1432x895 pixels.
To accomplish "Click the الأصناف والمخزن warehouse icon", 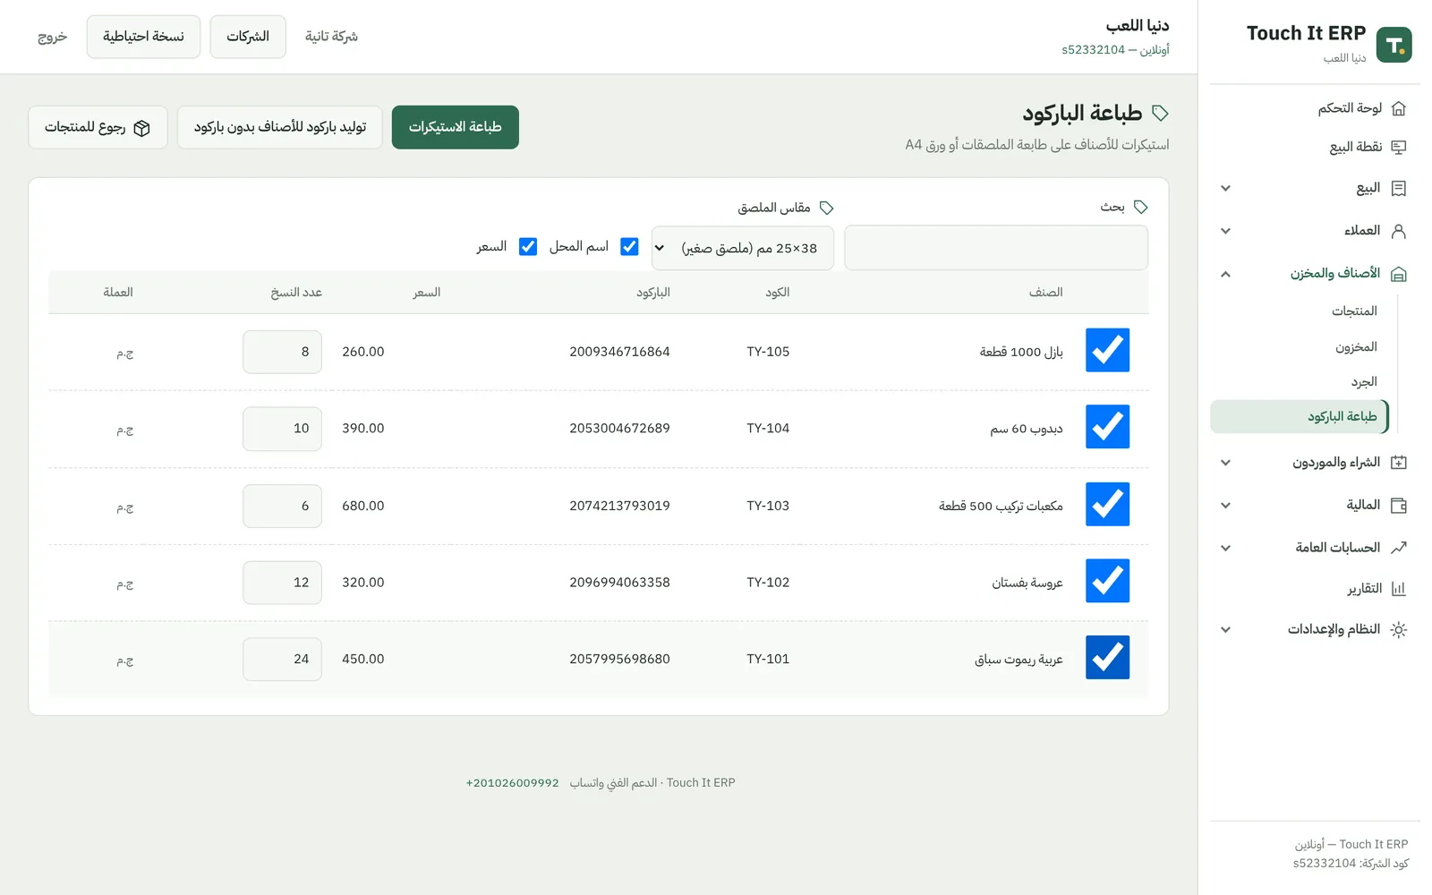I will click(x=1399, y=274).
